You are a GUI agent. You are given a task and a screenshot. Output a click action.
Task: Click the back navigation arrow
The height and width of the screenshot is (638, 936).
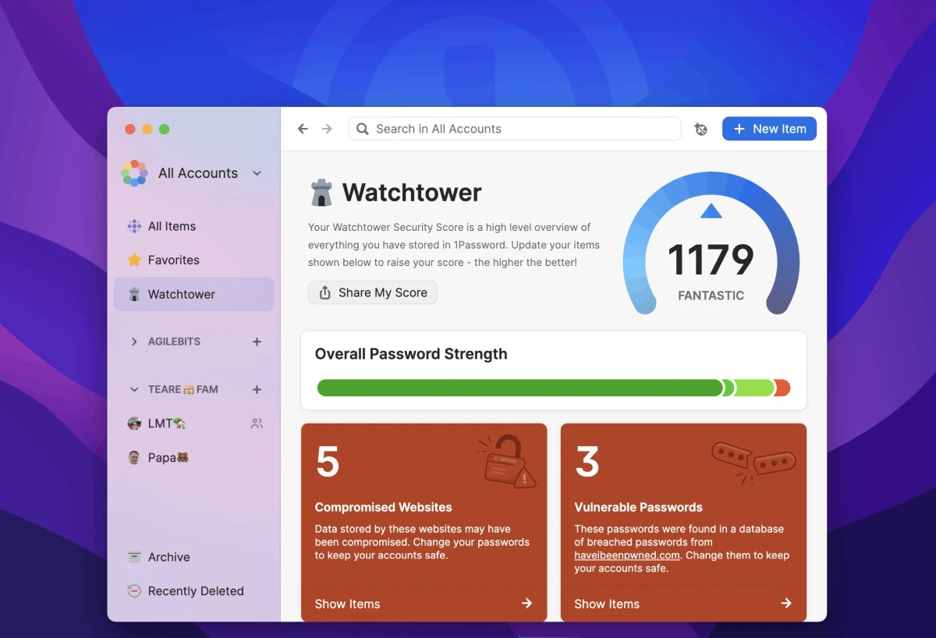point(303,128)
